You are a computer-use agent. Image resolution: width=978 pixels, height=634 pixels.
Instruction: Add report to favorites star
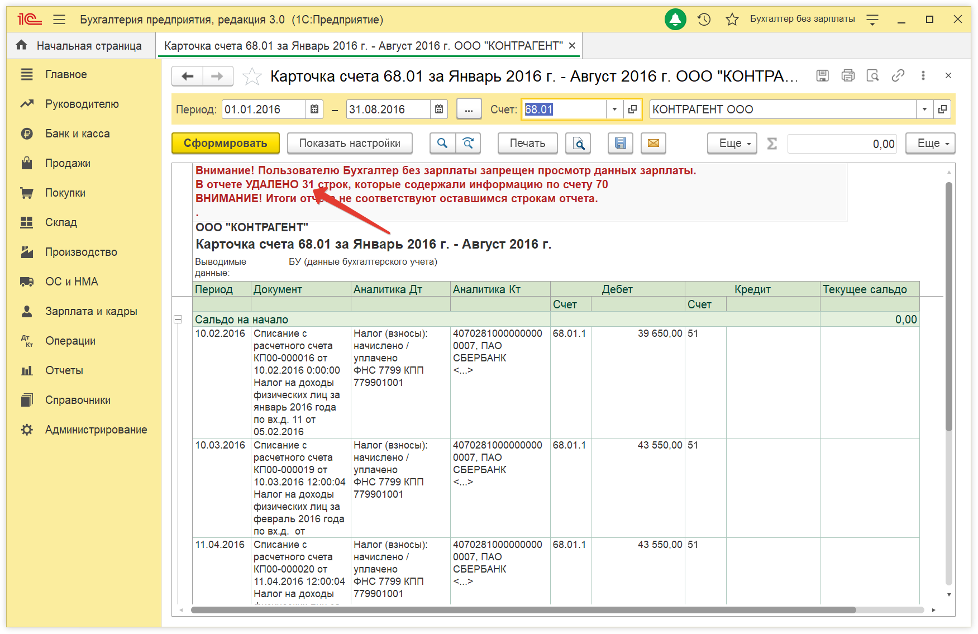pos(252,76)
